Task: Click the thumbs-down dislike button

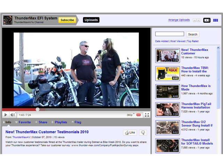Action: (143, 133)
